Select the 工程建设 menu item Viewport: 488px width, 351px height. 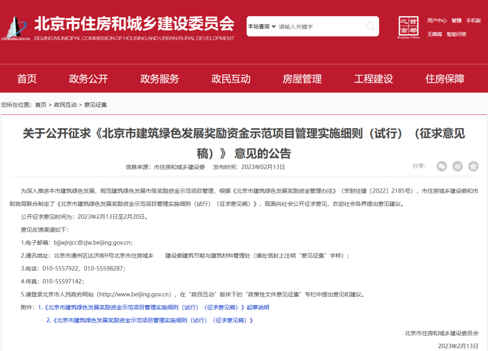pos(373,79)
